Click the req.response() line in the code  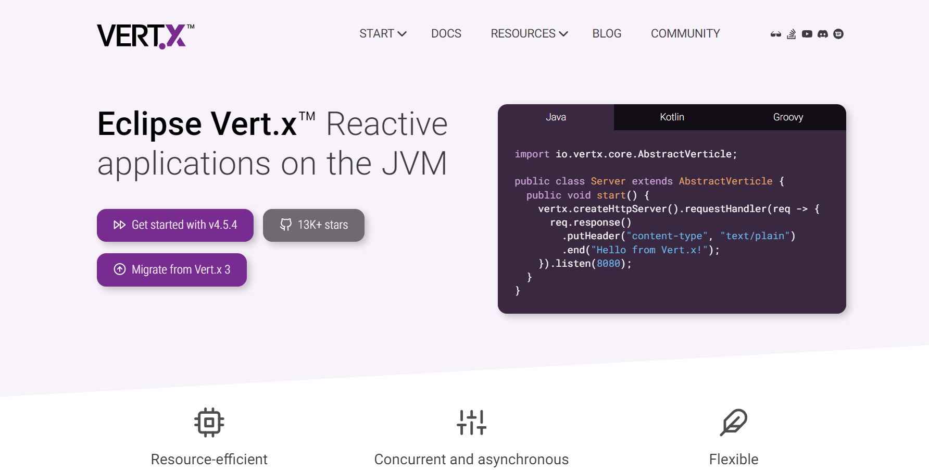[591, 222]
